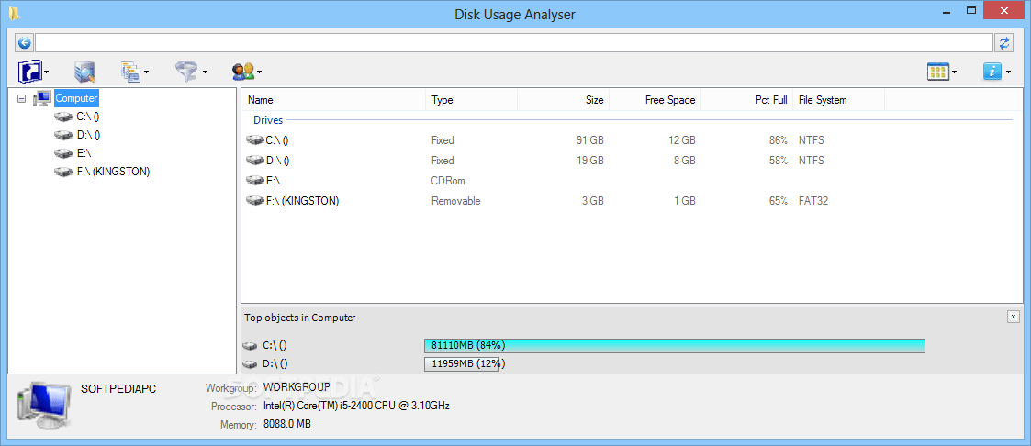Click the E:\ CDRom drive icon in list
Image resolution: width=1031 pixels, height=446 pixels.
coord(255,181)
